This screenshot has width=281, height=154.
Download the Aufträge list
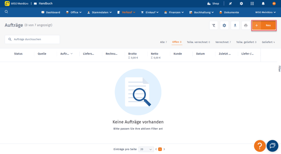click(x=235, y=26)
